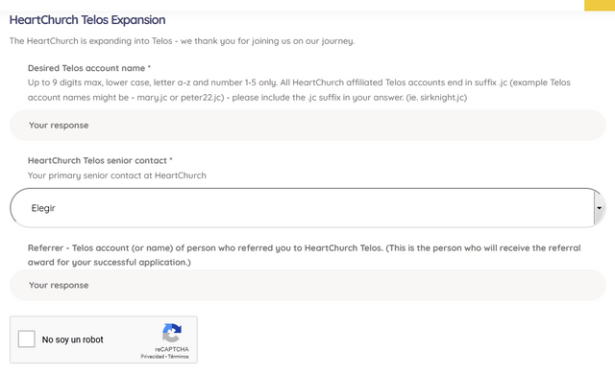The height and width of the screenshot is (374, 615).
Task: Click the yellow button at the top-right corner
Action: (600, 5)
